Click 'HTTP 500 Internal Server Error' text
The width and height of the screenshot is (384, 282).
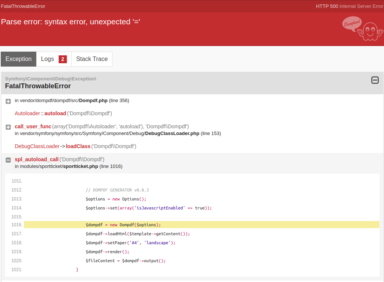350,6
